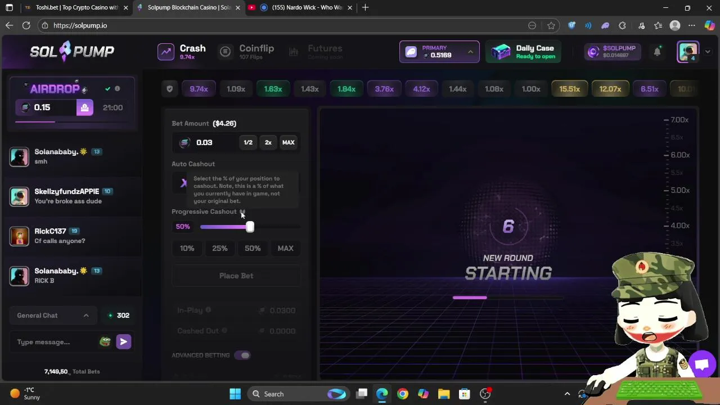Halve the bet with 1/2 button

coord(248,142)
